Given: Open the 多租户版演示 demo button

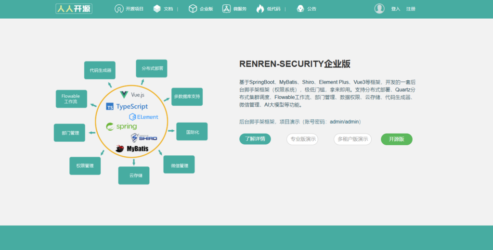Looking at the screenshot, I should tap(352, 139).
